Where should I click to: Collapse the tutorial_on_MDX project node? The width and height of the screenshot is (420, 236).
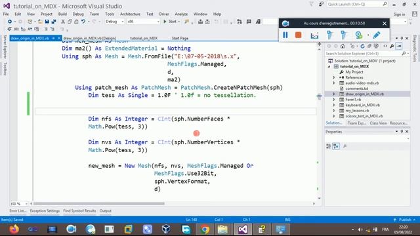click(329, 67)
